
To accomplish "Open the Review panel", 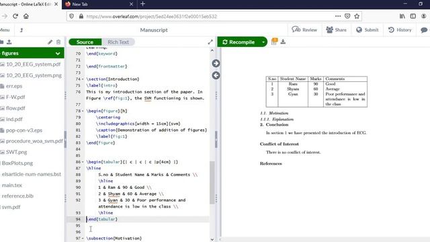I will (x=304, y=30).
